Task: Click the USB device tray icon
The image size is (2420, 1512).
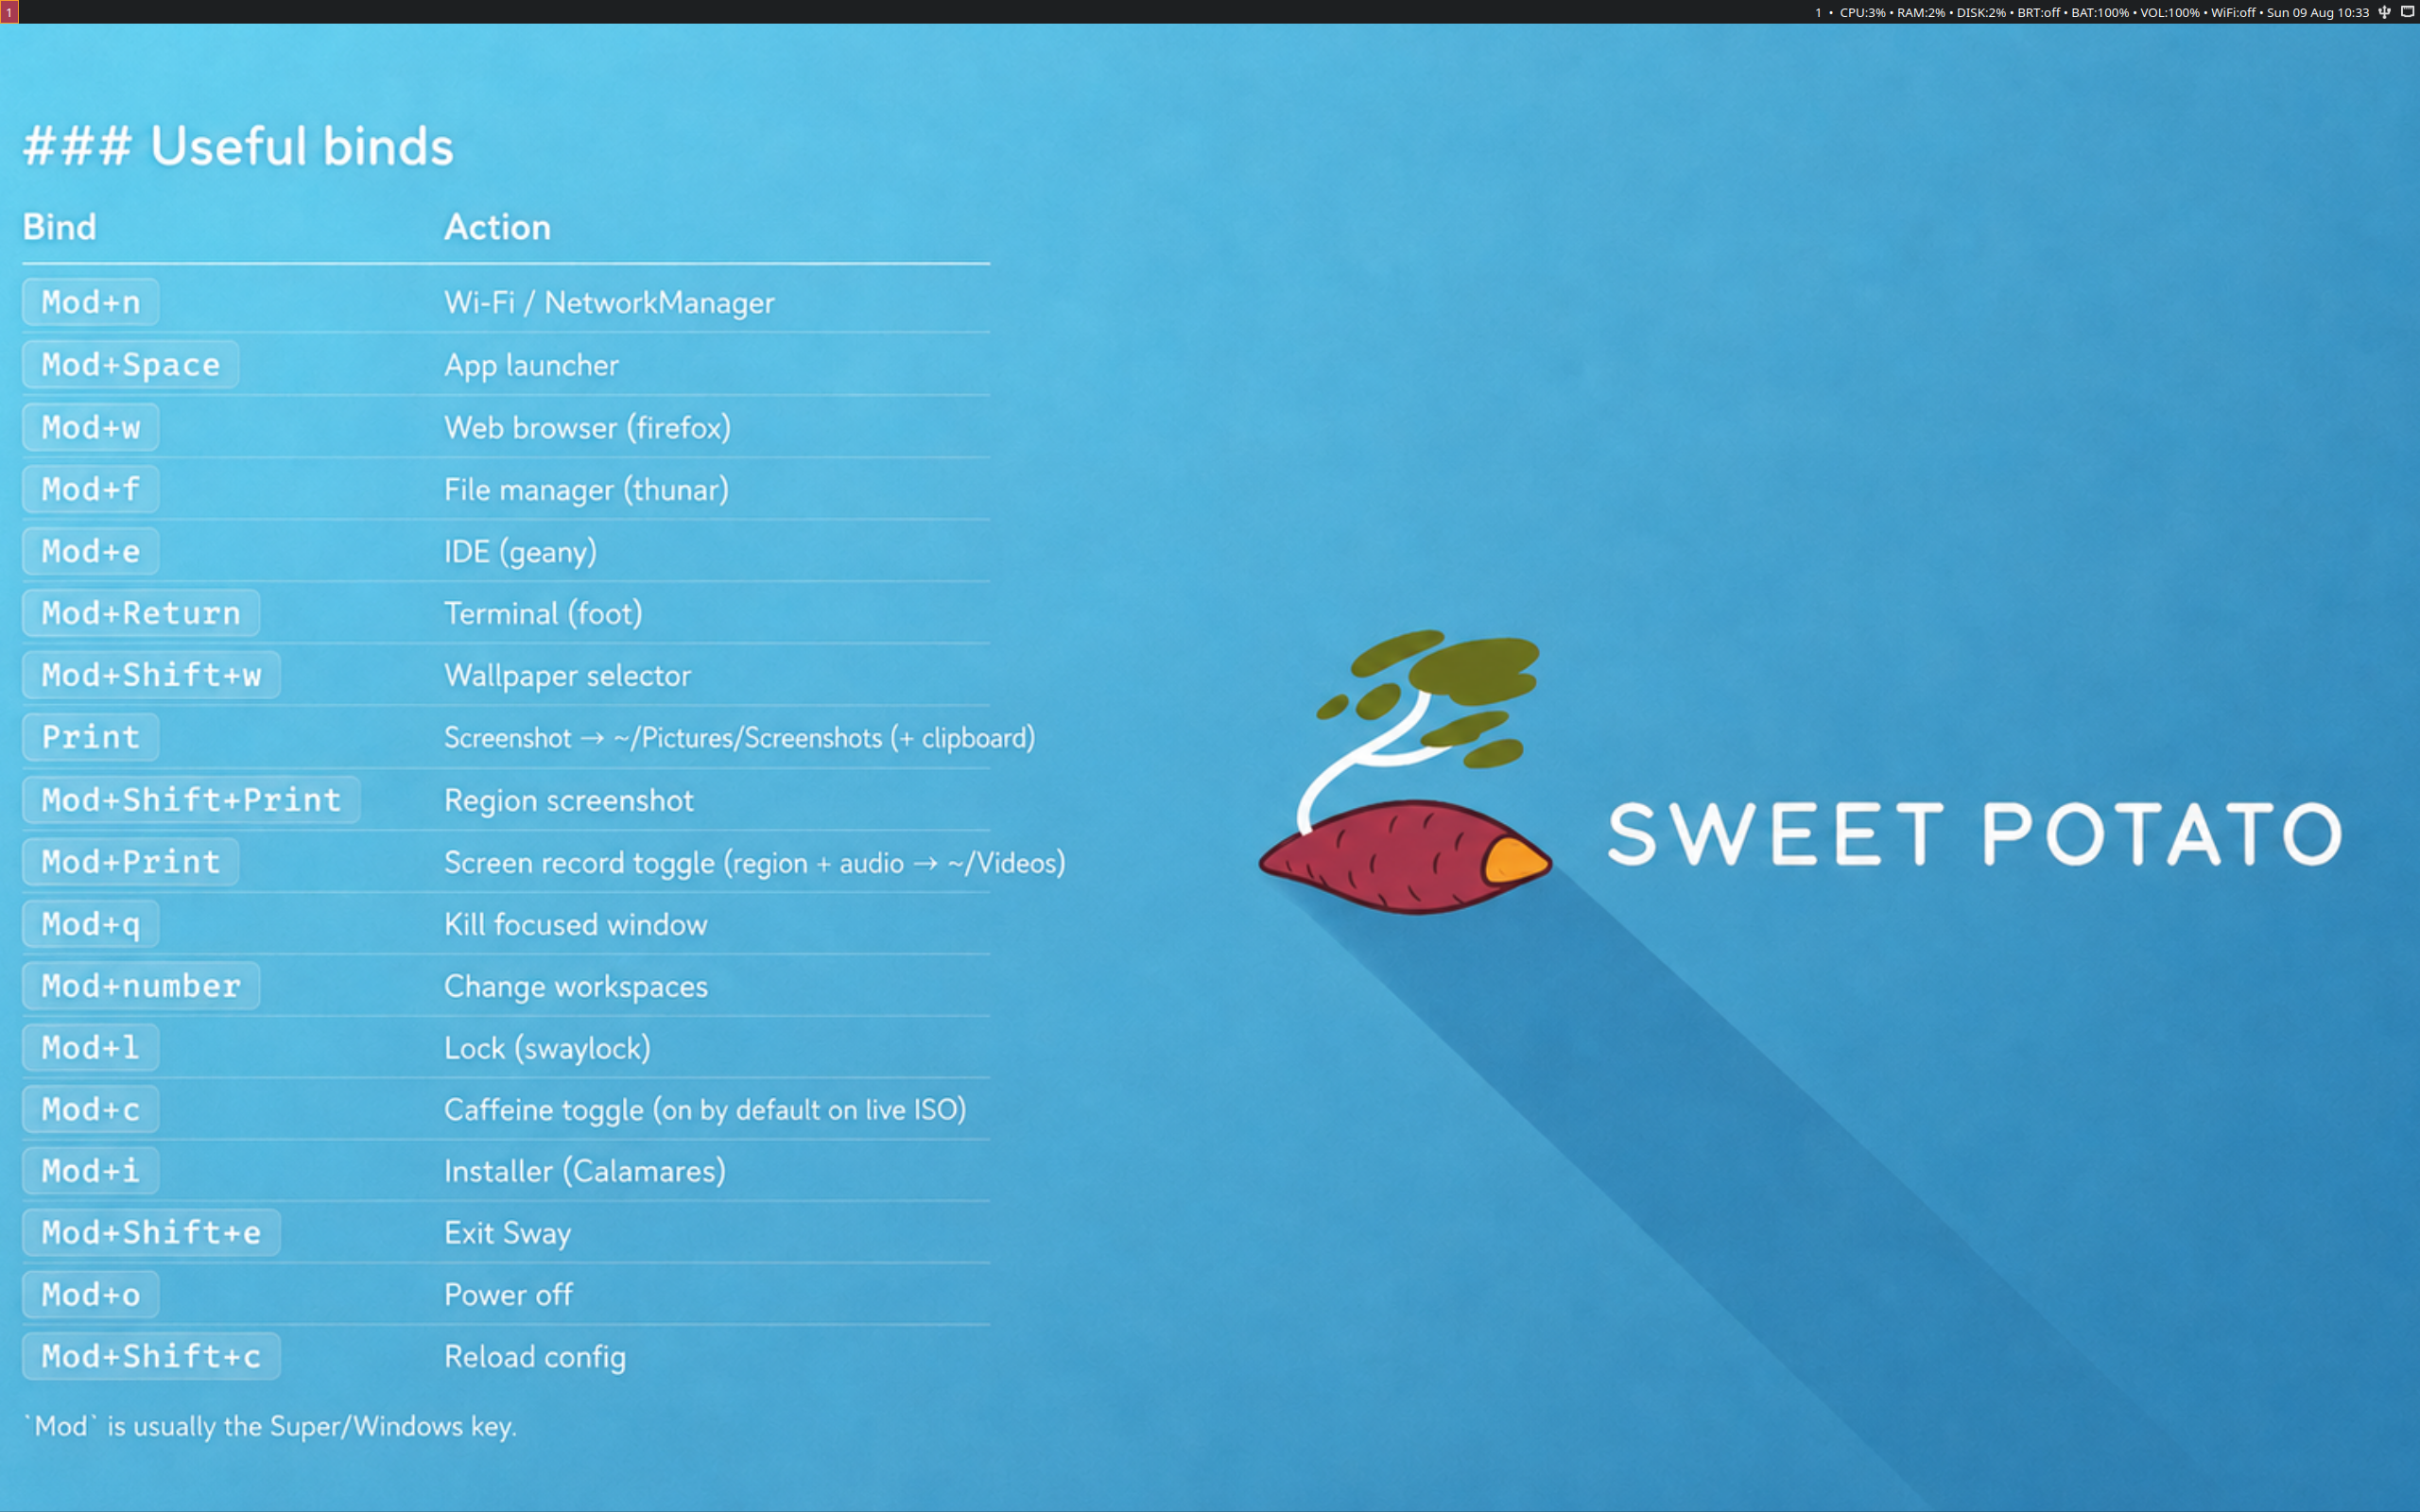Action: (2384, 12)
